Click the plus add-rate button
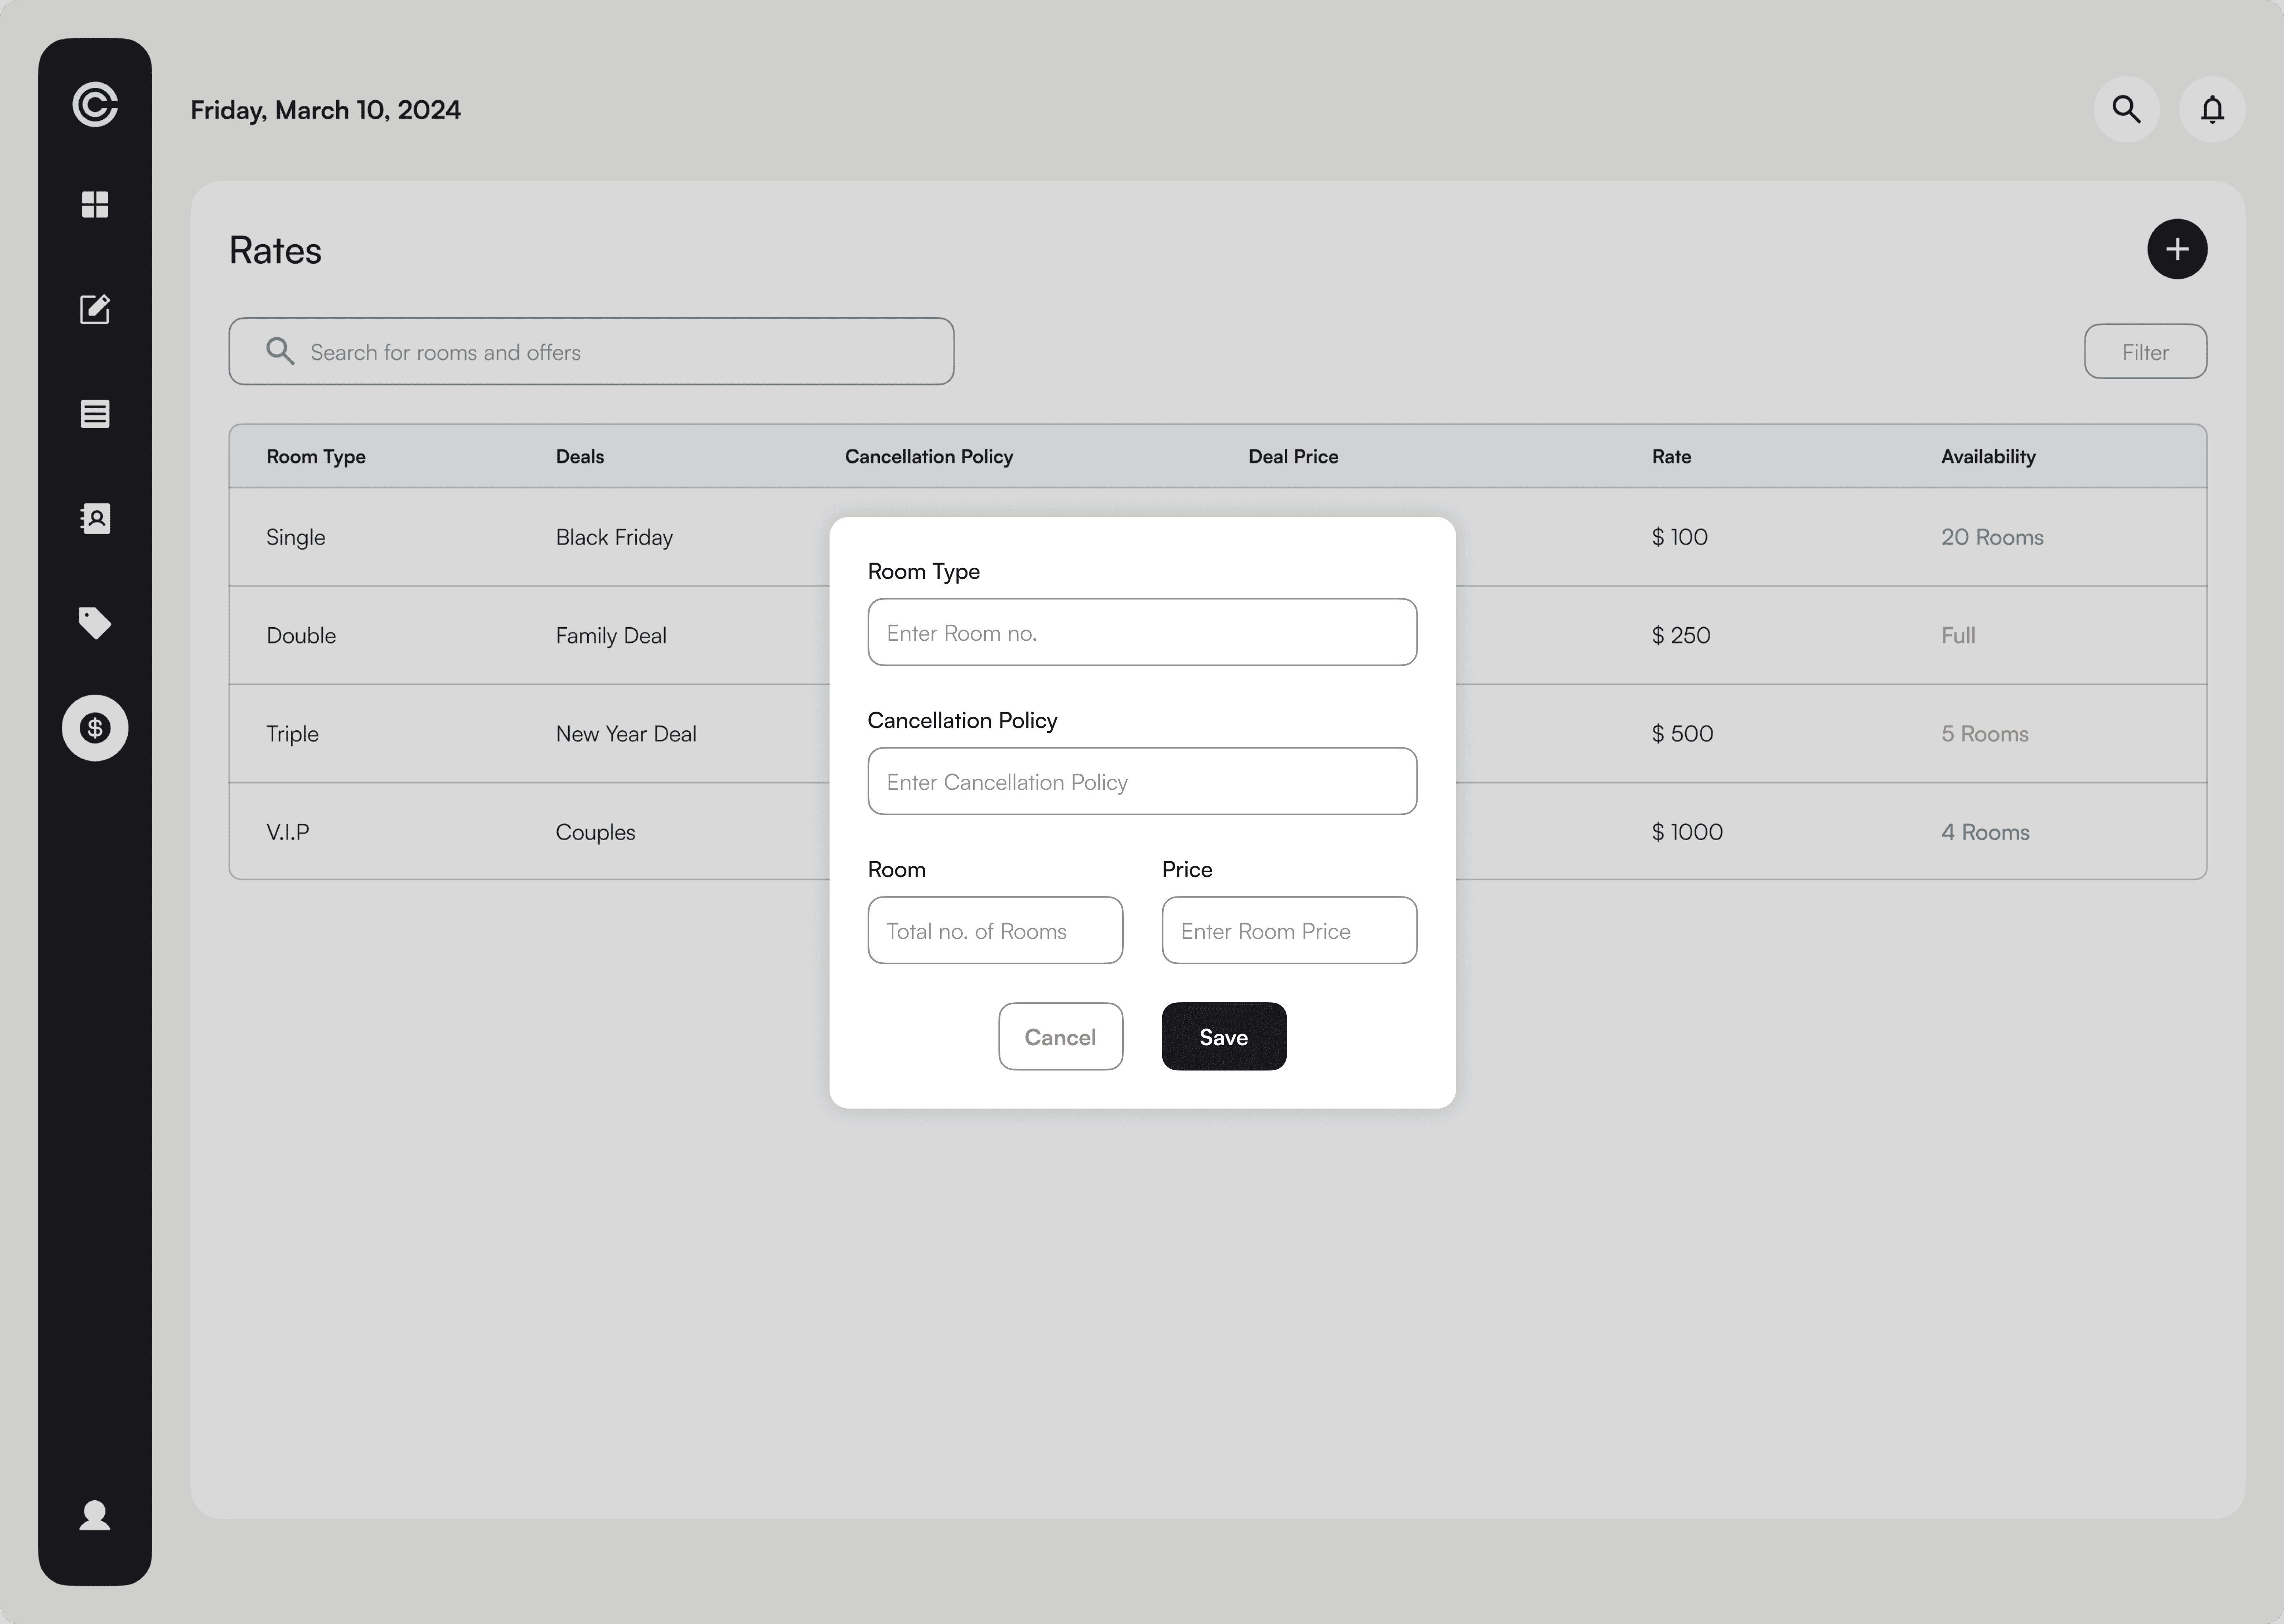Screen dimensions: 2284x1624 pos(2177,249)
